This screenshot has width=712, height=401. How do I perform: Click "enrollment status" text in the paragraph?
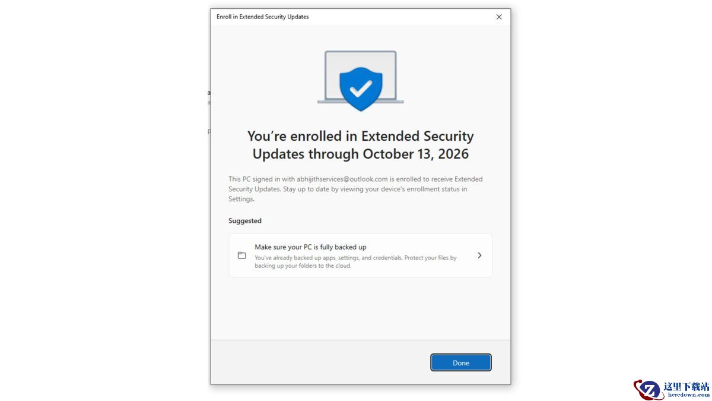pyautogui.click(x=436, y=189)
